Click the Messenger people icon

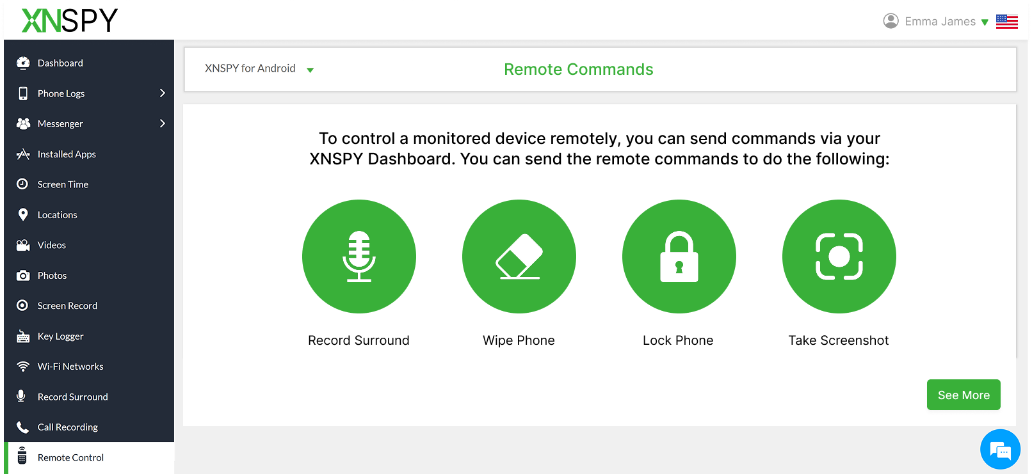click(23, 123)
